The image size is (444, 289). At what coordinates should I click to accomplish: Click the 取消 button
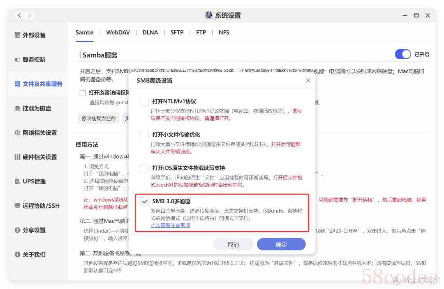pyautogui.click(x=233, y=245)
